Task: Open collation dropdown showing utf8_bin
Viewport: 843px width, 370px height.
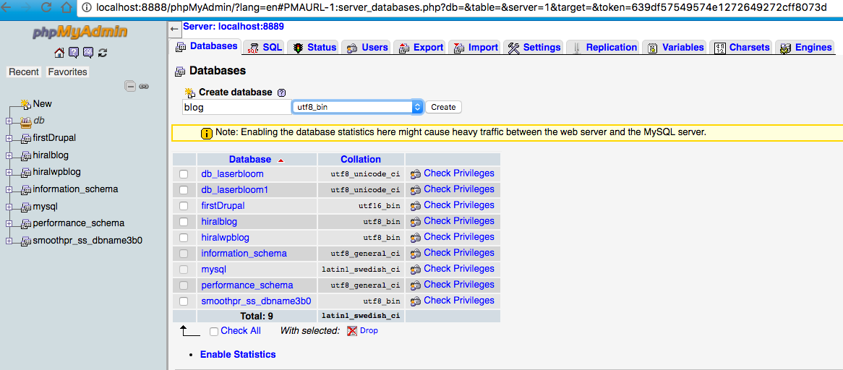Action: (x=358, y=107)
